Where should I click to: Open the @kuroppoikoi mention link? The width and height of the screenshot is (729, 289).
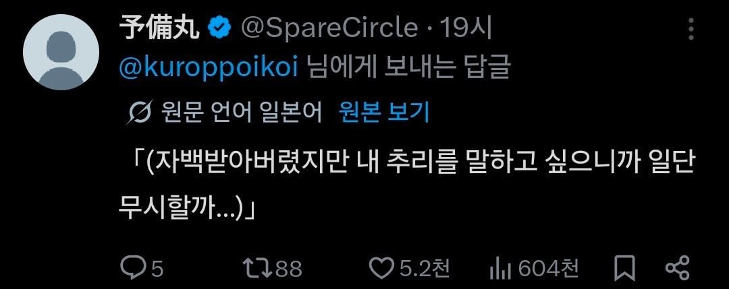(209, 69)
